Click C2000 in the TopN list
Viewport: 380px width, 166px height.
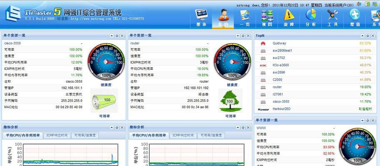click(x=278, y=80)
